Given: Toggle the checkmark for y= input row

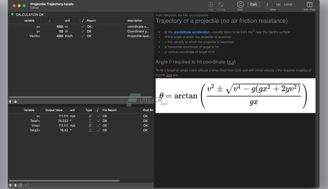Looking at the screenshot, I should (83, 31).
